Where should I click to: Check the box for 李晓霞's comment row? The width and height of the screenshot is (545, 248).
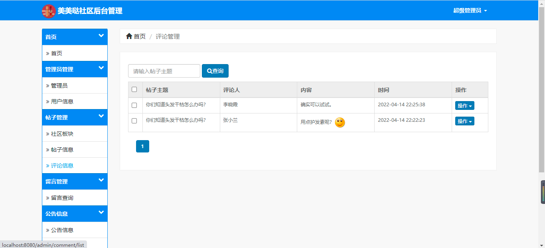134,105
